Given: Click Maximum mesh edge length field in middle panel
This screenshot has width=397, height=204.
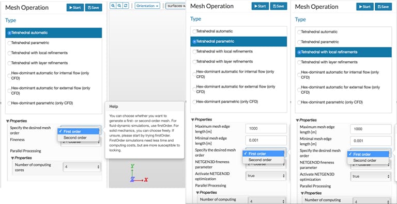Looking at the screenshot, I should (266, 128).
